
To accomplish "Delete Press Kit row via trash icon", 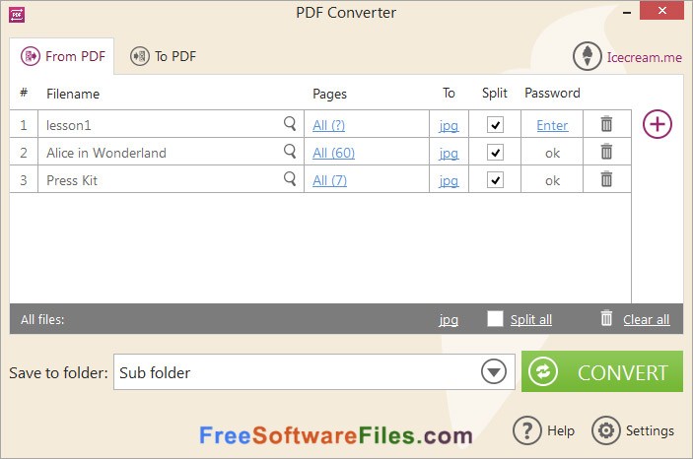I will 606,179.
